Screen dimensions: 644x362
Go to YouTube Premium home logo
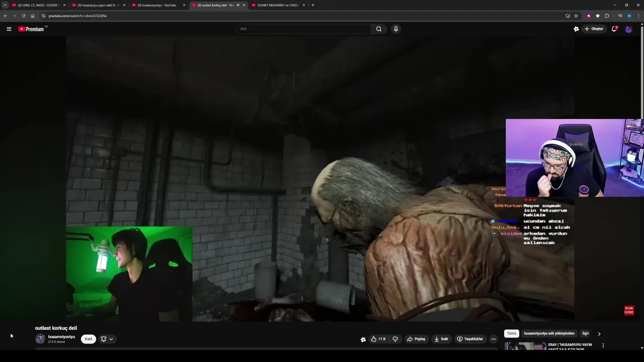click(x=32, y=29)
